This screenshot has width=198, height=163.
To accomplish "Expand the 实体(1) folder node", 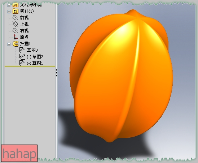I will click(9, 12).
